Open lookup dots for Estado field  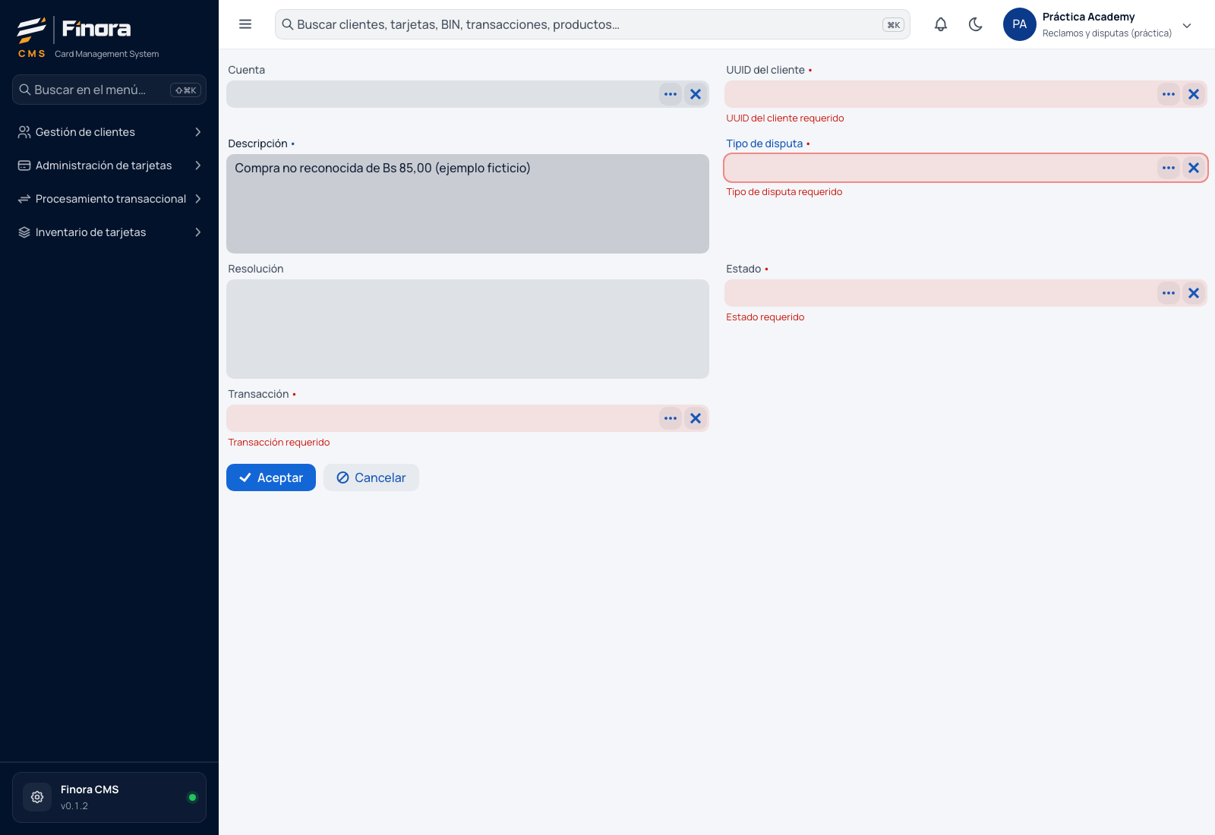click(1169, 293)
